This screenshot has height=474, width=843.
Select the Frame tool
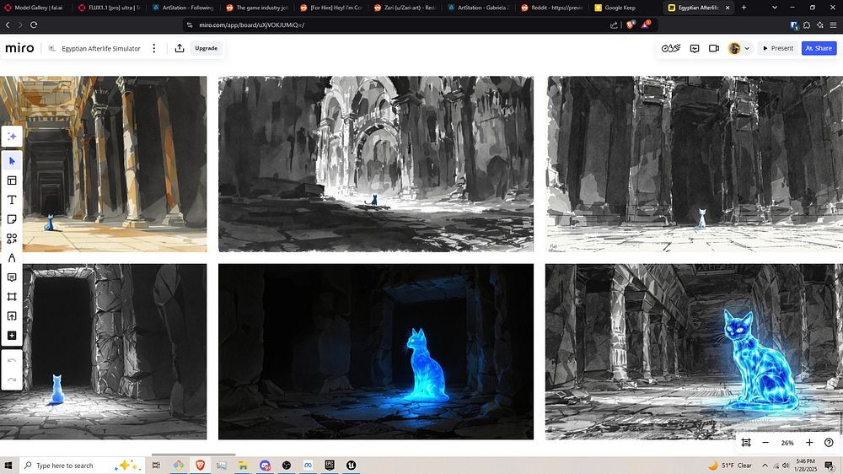(x=12, y=297)
